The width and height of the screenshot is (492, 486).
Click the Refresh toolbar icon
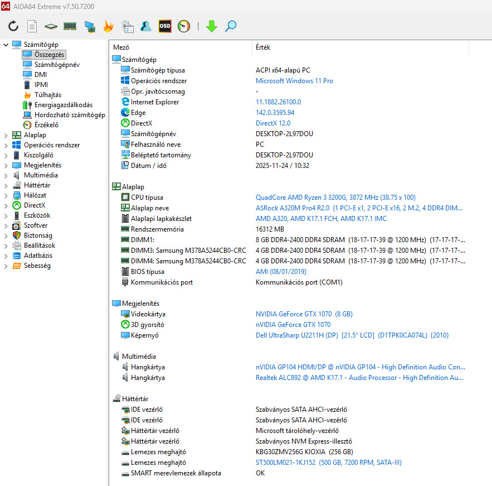click(13, 26)
